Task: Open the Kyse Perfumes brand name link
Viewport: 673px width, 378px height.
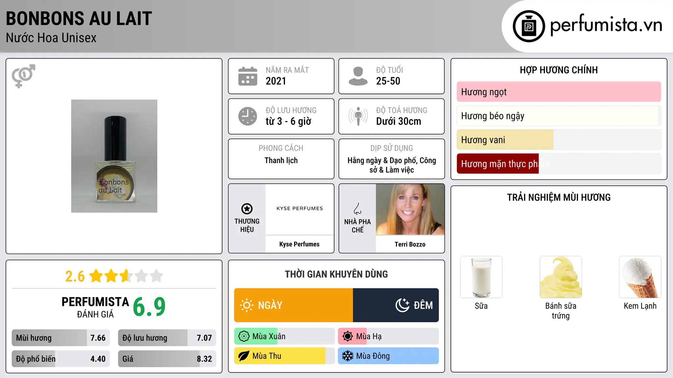Action: click(299, 244)
